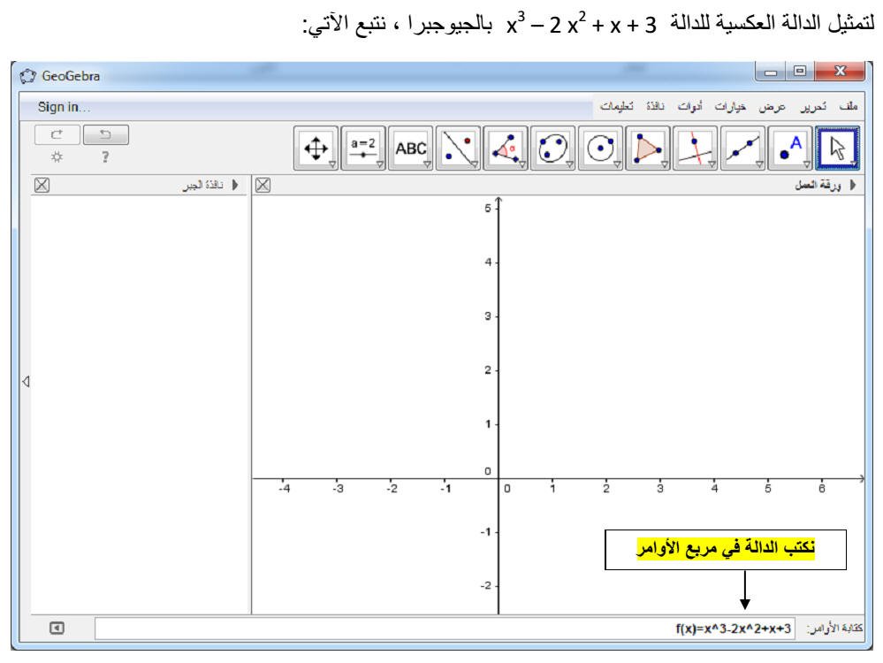The height and width of the screenshot is (663, 883).
Task: Click the y-axis label -2
Action: (x=485, y=586)
